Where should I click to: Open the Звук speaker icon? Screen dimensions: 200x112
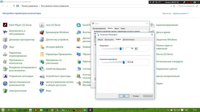pos(5,47)
